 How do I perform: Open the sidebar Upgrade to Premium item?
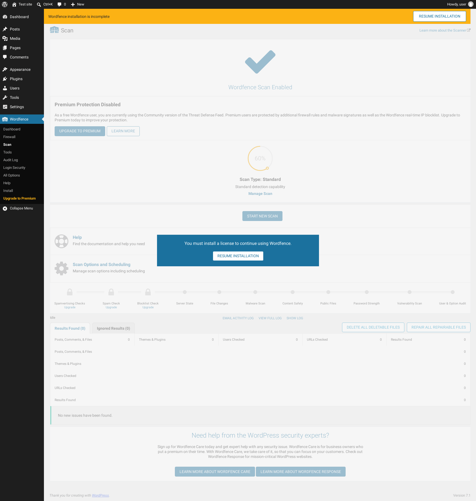[19, 198]
